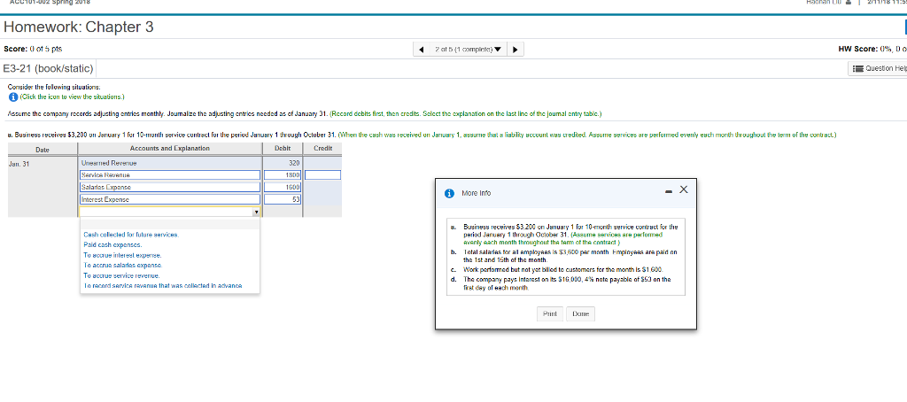Click the Salaries Expense account field
The image size is (907, 402).
(170, 187)
